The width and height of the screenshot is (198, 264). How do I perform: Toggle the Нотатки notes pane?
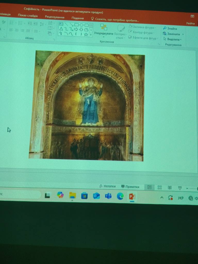[x=108, y=186]
